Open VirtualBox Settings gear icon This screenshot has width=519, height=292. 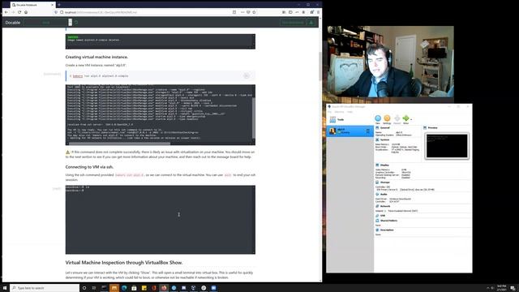(387, 118)
